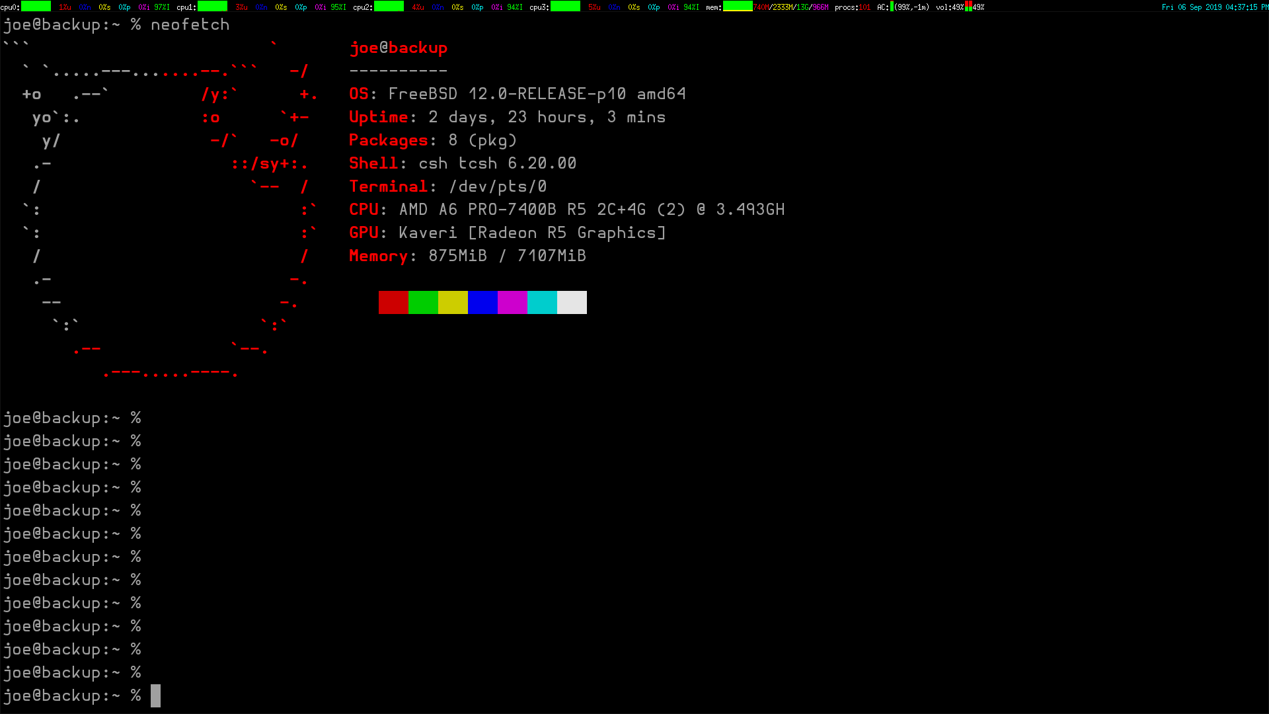
Task: Click the mem usage bar in status bar
Action: 738,7
